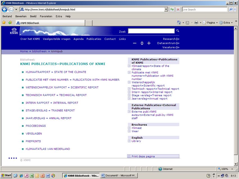239x179 pixels.
Task: Reset font size with the 0 icon
Action: click(142, 43)
